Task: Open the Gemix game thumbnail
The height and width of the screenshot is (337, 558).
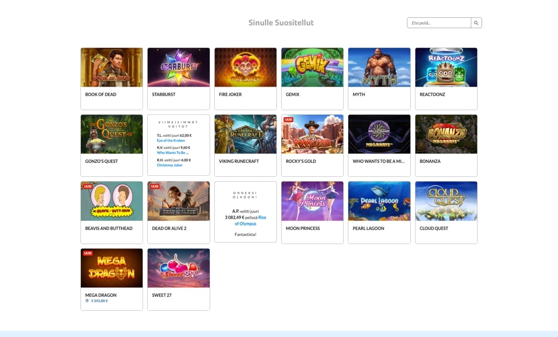Action: [x=312, y=68]
